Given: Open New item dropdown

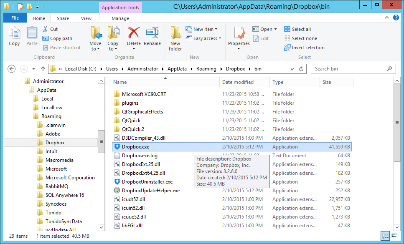Looking at the screenshot, I should tap(201, 29).
